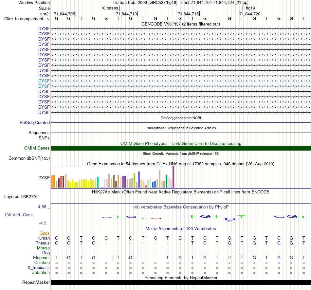Click the SNPs track label
This screenshot has width=311, height=290.
(44, 138)
